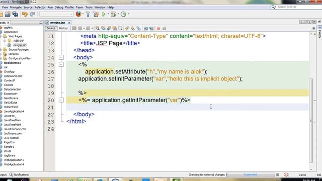The image size is (322, 181).
Task: Click the Redo arrow icon
Action: click(x=32, y=14)
